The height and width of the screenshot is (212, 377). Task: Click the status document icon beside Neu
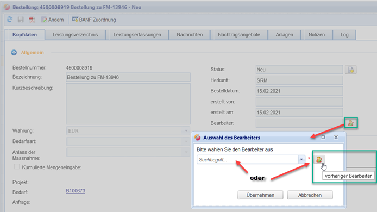tap(350, 70)
